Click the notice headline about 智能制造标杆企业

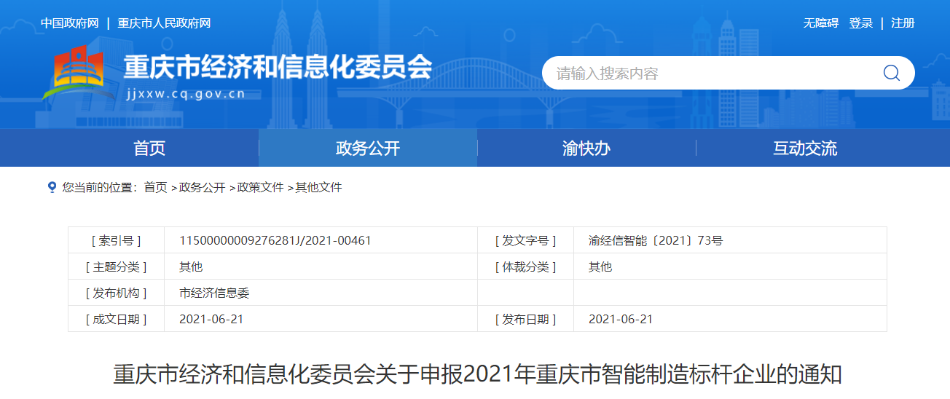tap(477, 374)
